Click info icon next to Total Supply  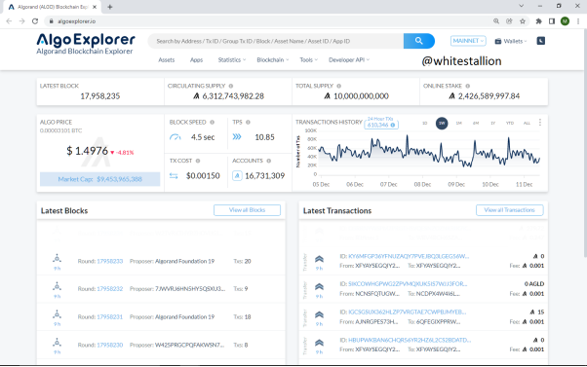[338, 86]
